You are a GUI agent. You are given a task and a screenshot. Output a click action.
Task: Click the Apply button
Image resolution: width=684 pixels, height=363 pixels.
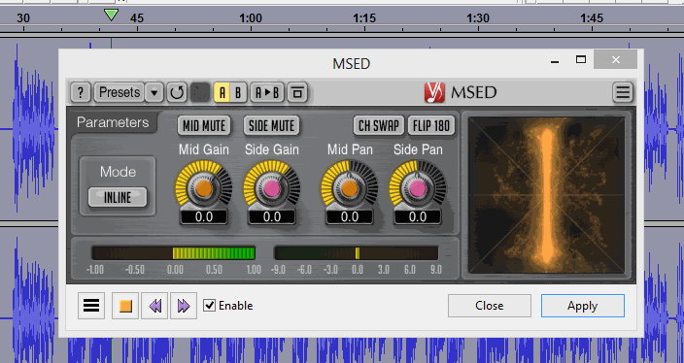[x=583, y=306]
